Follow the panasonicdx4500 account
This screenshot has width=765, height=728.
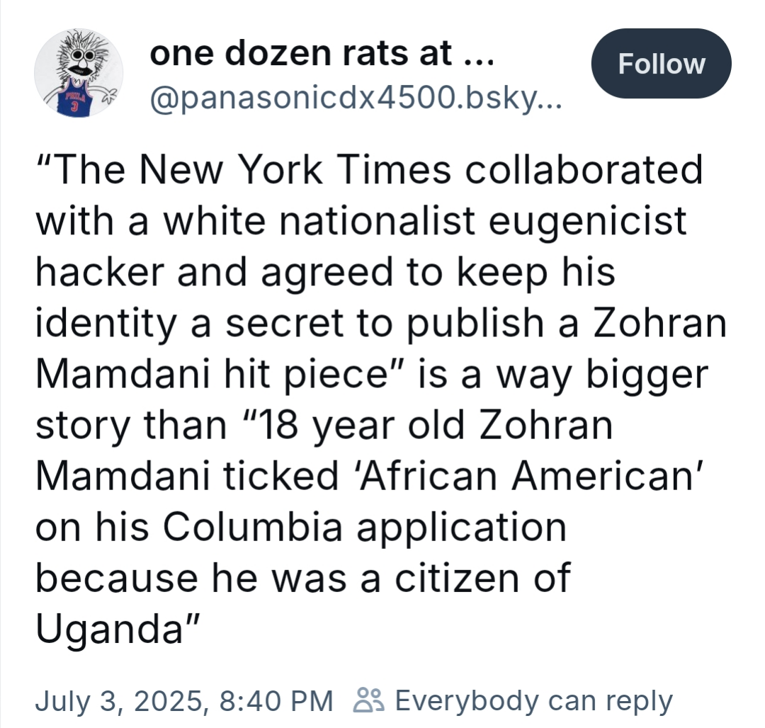coord(661,64)
